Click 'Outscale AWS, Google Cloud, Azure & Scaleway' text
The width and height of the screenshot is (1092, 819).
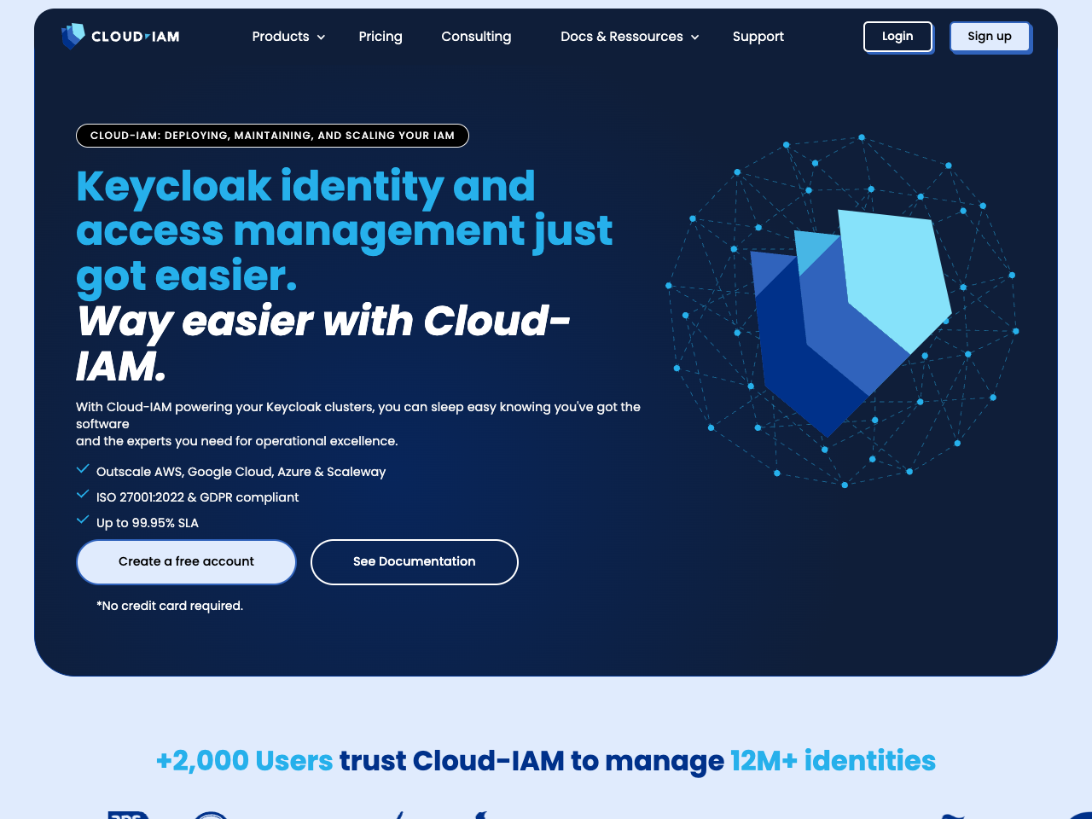pos(241,472)
